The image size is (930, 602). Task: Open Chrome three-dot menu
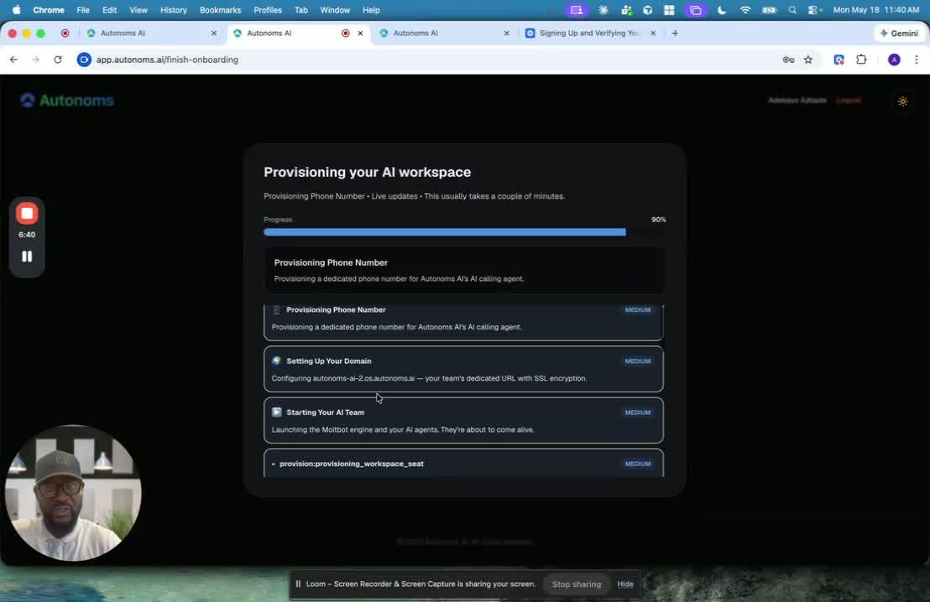(x=917, y=60)
